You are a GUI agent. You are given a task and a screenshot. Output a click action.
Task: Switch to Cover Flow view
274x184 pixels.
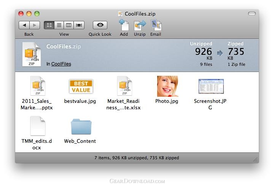click(x=79, y=25)
